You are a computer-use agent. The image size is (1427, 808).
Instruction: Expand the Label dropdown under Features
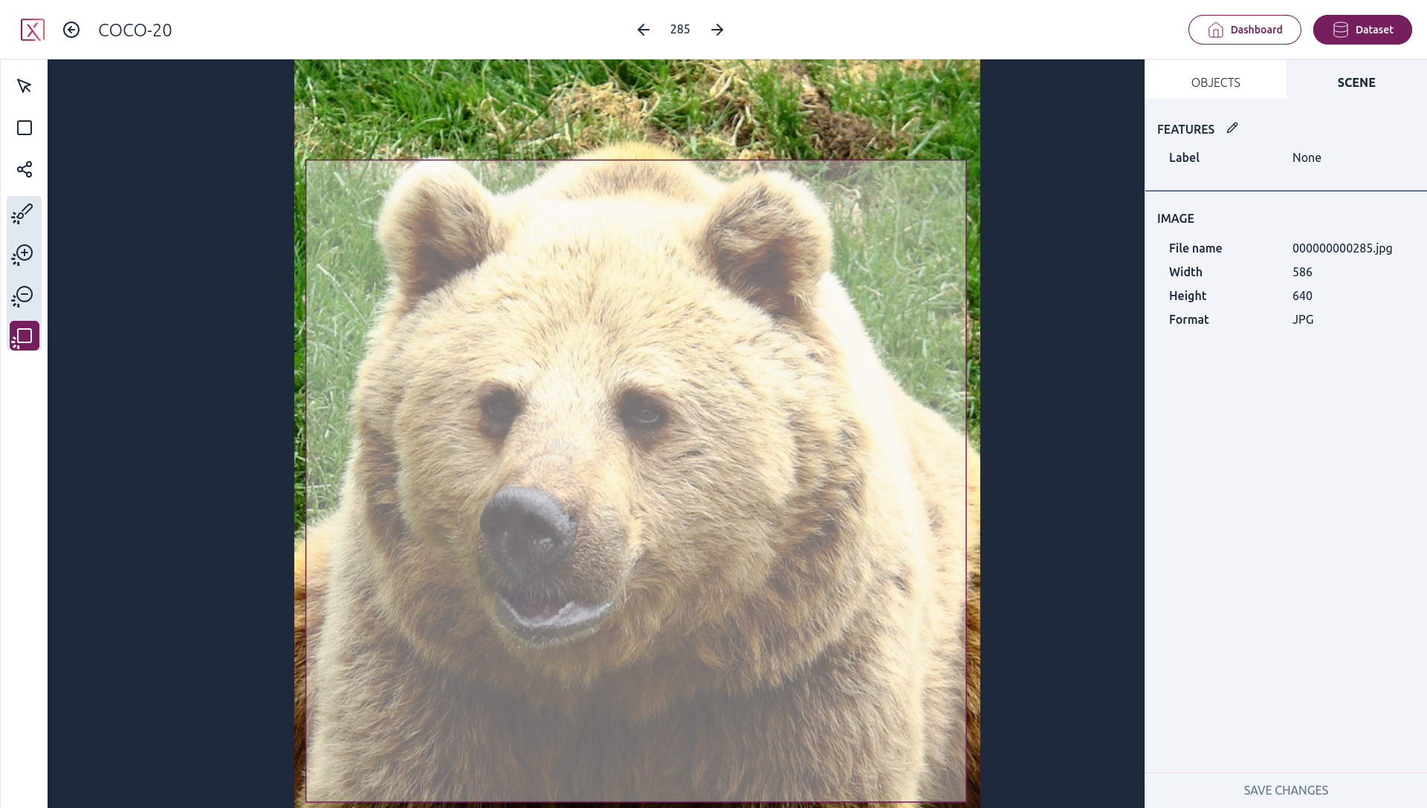tap(1307, 157)
